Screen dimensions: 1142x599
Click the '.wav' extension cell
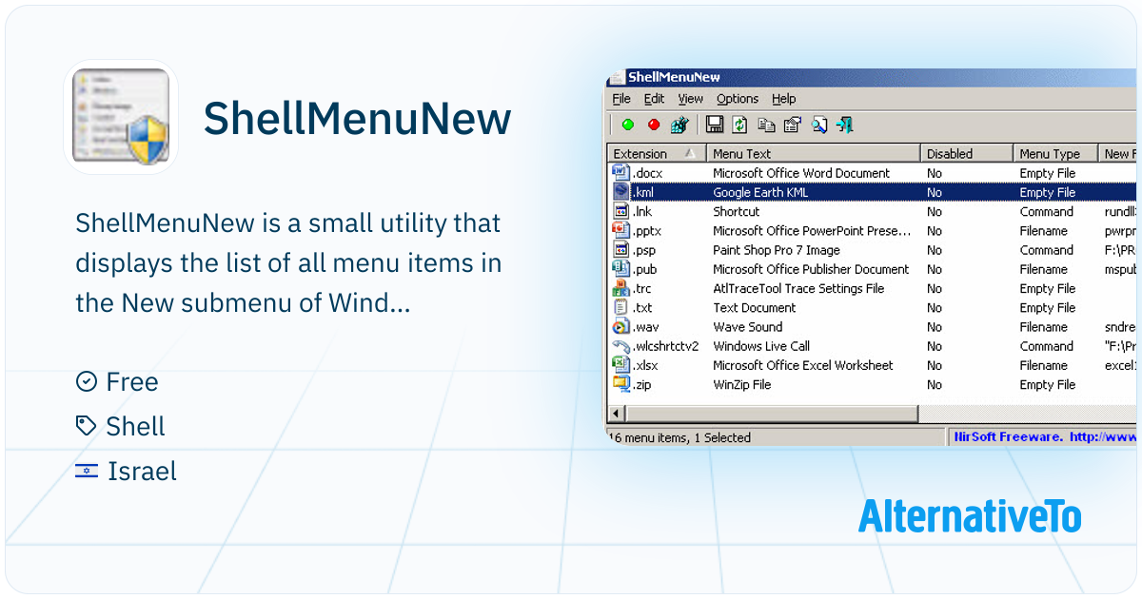coord(646,327)
